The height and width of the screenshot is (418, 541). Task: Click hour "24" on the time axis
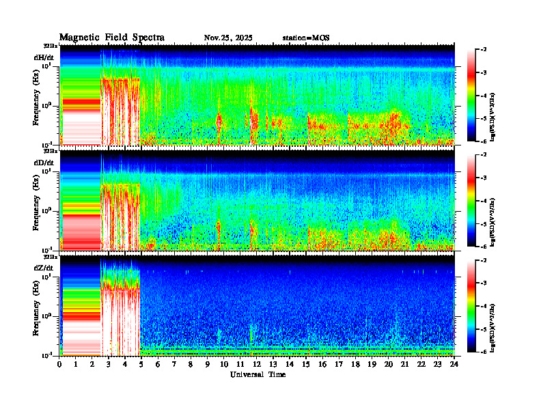pyautogui.click(x=454, y=364)
